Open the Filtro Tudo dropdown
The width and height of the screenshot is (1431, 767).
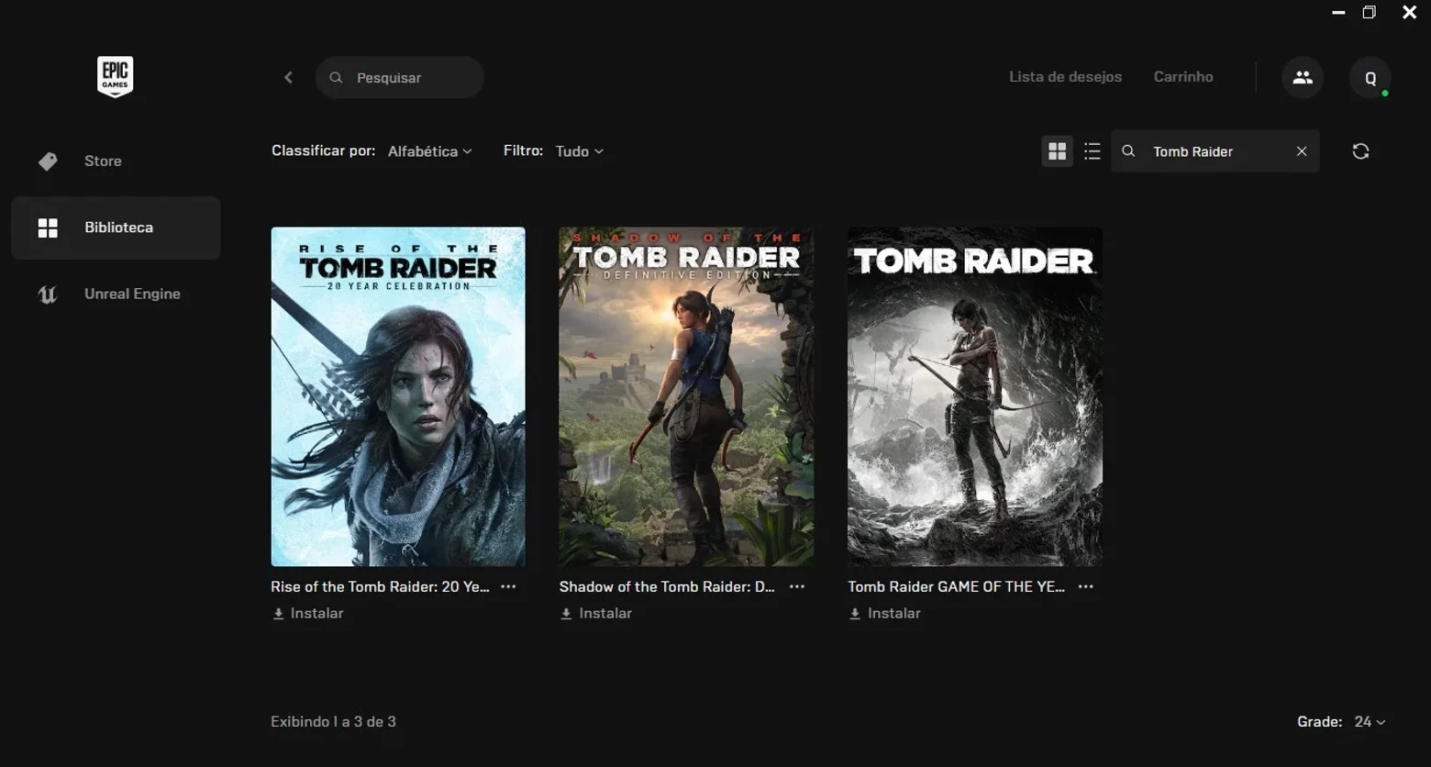580,151
